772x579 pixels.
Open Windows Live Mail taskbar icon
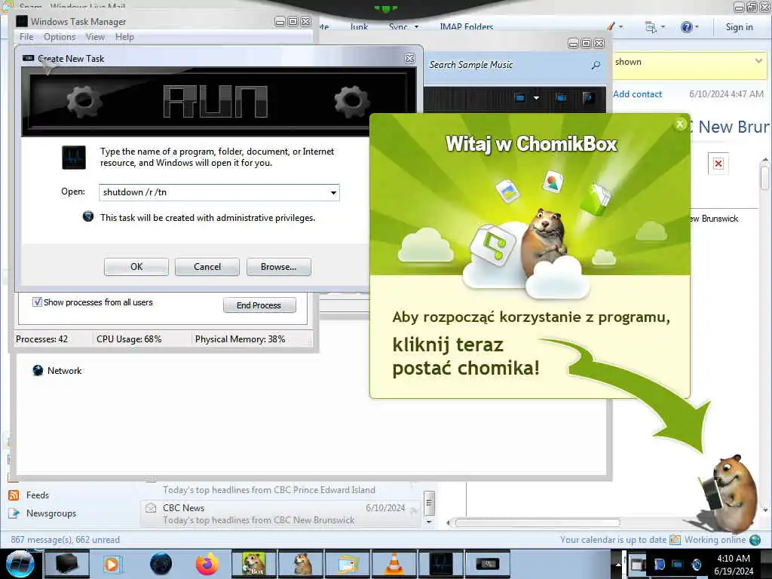[348, 564]
